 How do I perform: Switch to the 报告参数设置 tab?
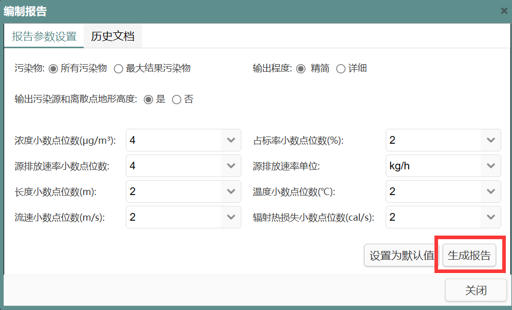tap(44, 36)
